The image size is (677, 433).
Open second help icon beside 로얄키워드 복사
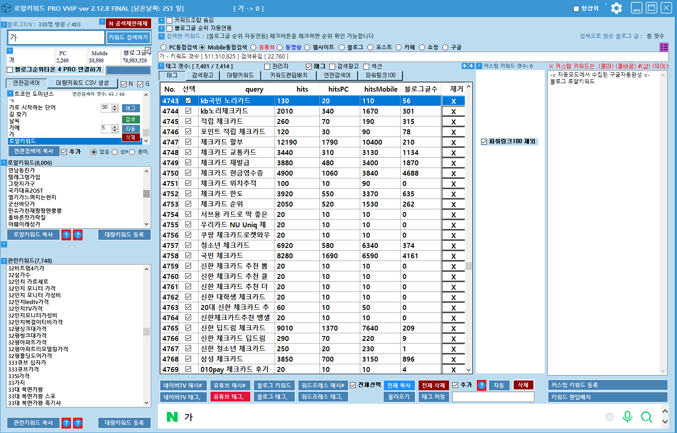click(x=78, y=234)
